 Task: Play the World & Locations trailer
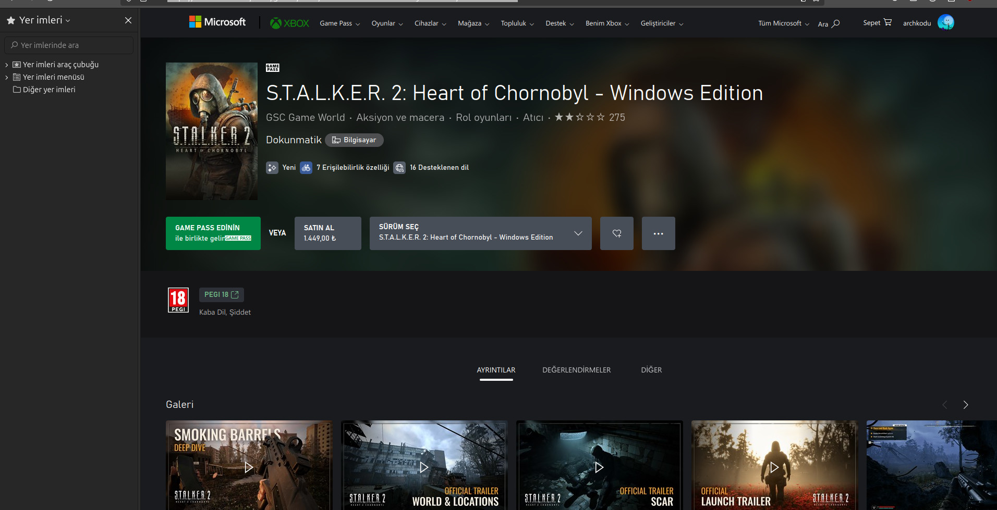click(x=424, y=467)
